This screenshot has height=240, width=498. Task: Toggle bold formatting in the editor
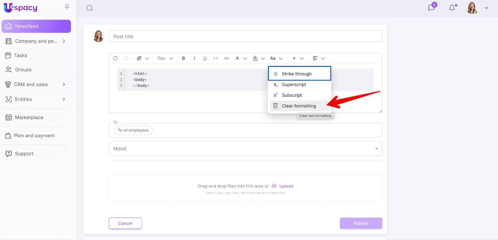pos(184,58)
